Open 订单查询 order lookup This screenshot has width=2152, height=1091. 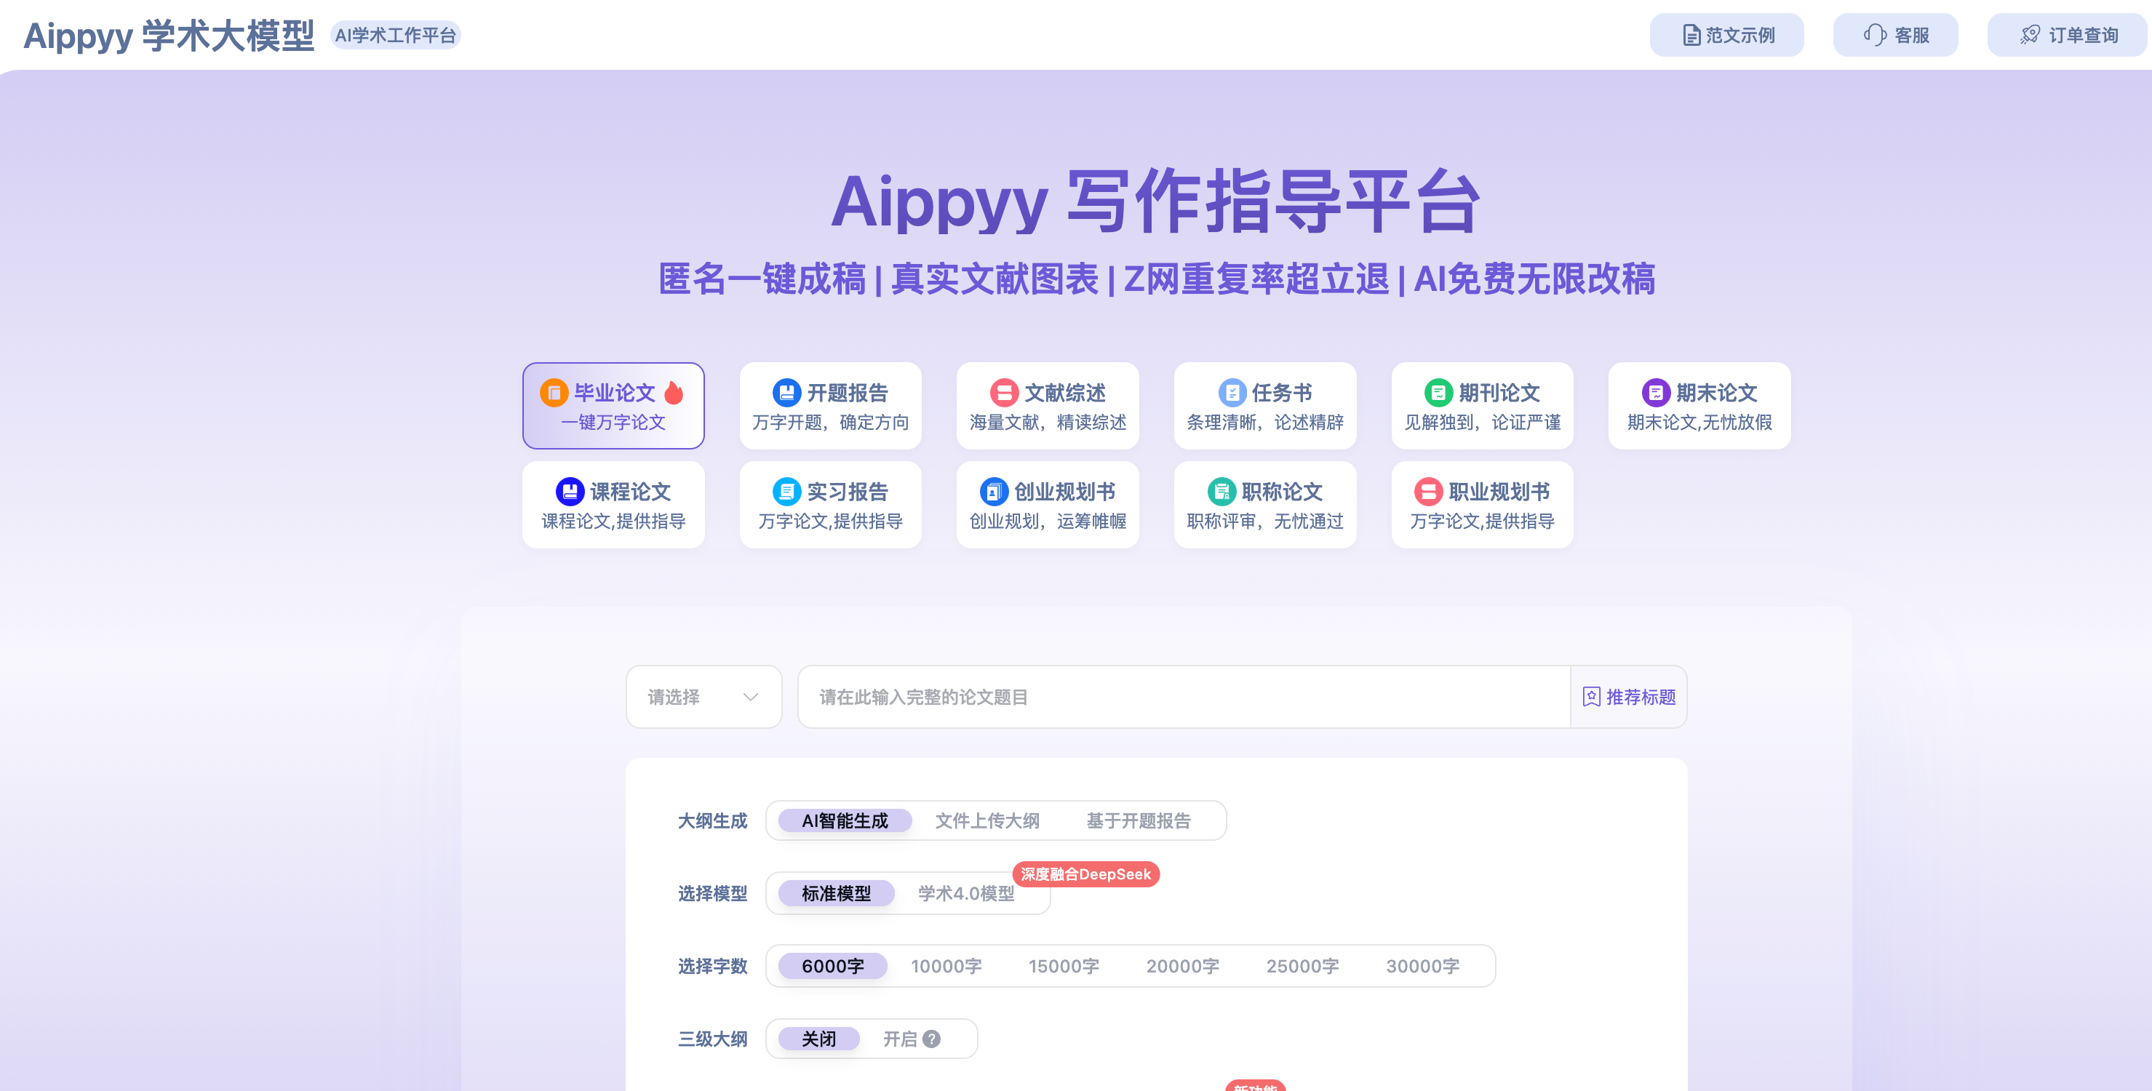point(2067,35)
